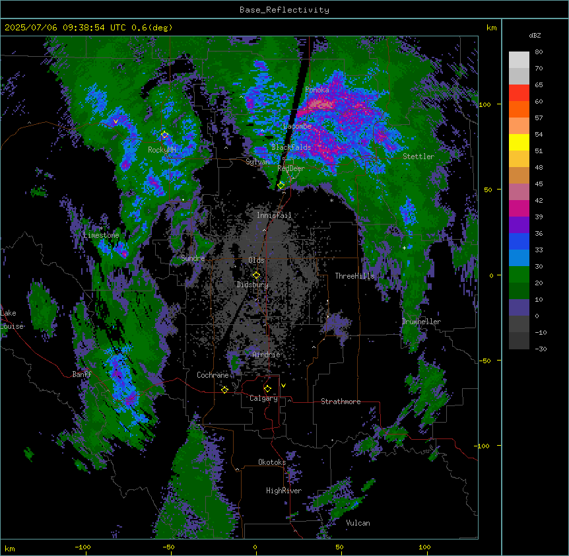Click the Blackfalds city label
The image size is (569, 556).
pyautogui.click(x=291, y=147)
